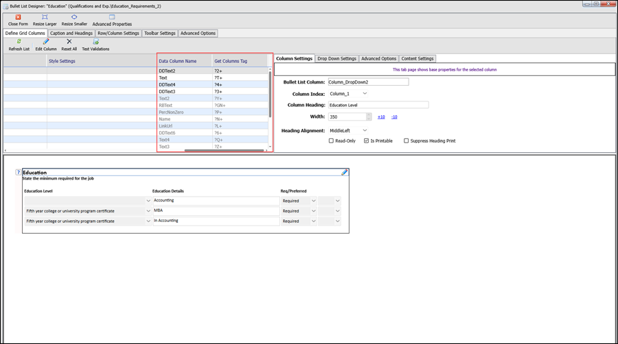
Task: Open the top-level Advanced Options tab
Action: click(198, 34)
